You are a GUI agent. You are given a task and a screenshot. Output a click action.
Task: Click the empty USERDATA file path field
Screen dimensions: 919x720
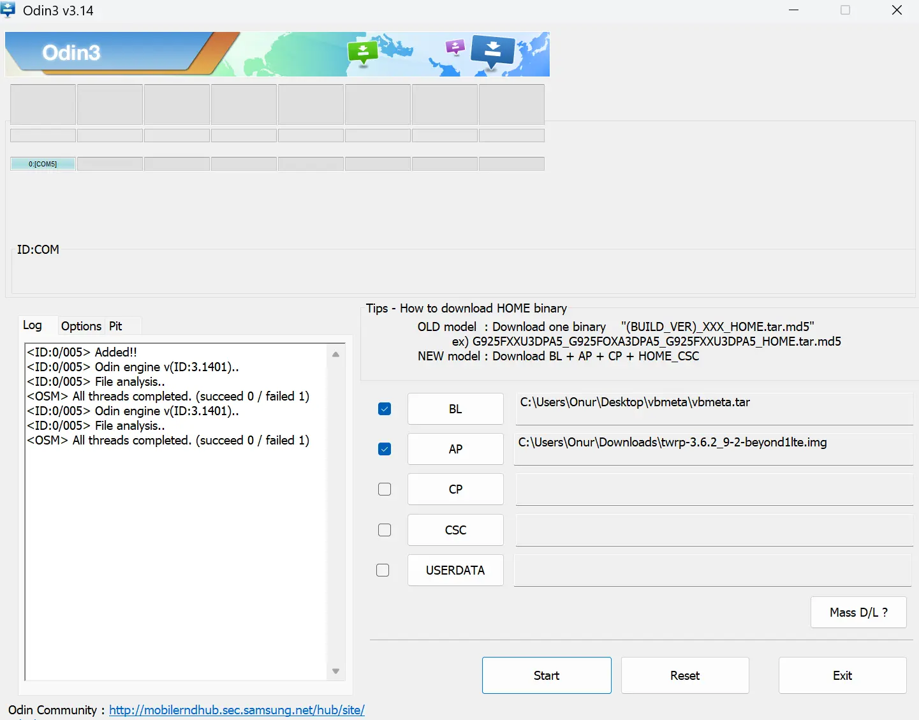click(713, 570)
